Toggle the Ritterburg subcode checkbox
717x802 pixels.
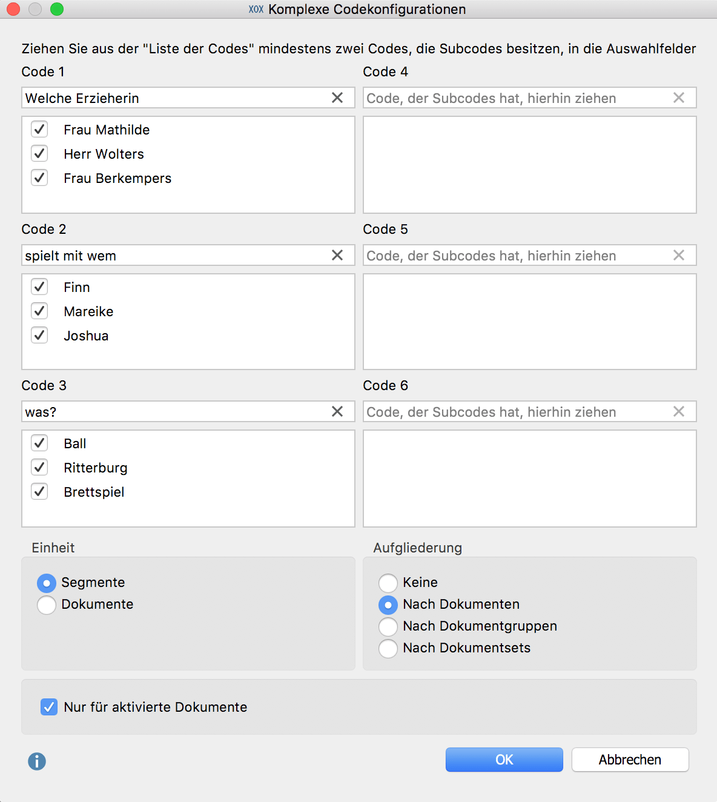[40, 467]
